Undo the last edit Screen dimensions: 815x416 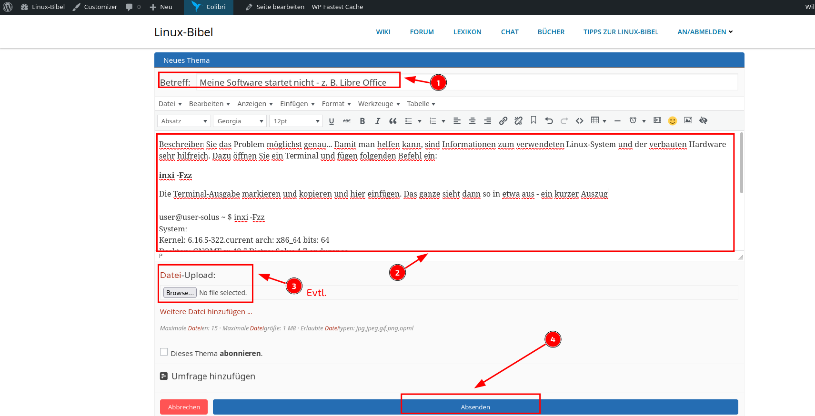point(549,121)
